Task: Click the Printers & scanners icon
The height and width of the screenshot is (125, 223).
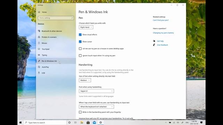Action: coord(39,37)
